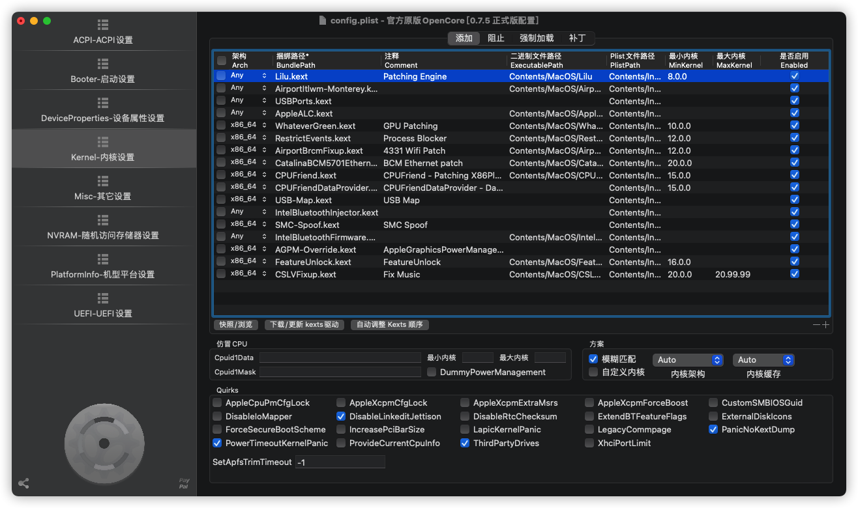Uncheck DisableLinkeditJettison quirk
858x508 pixels.
[341, 416]
